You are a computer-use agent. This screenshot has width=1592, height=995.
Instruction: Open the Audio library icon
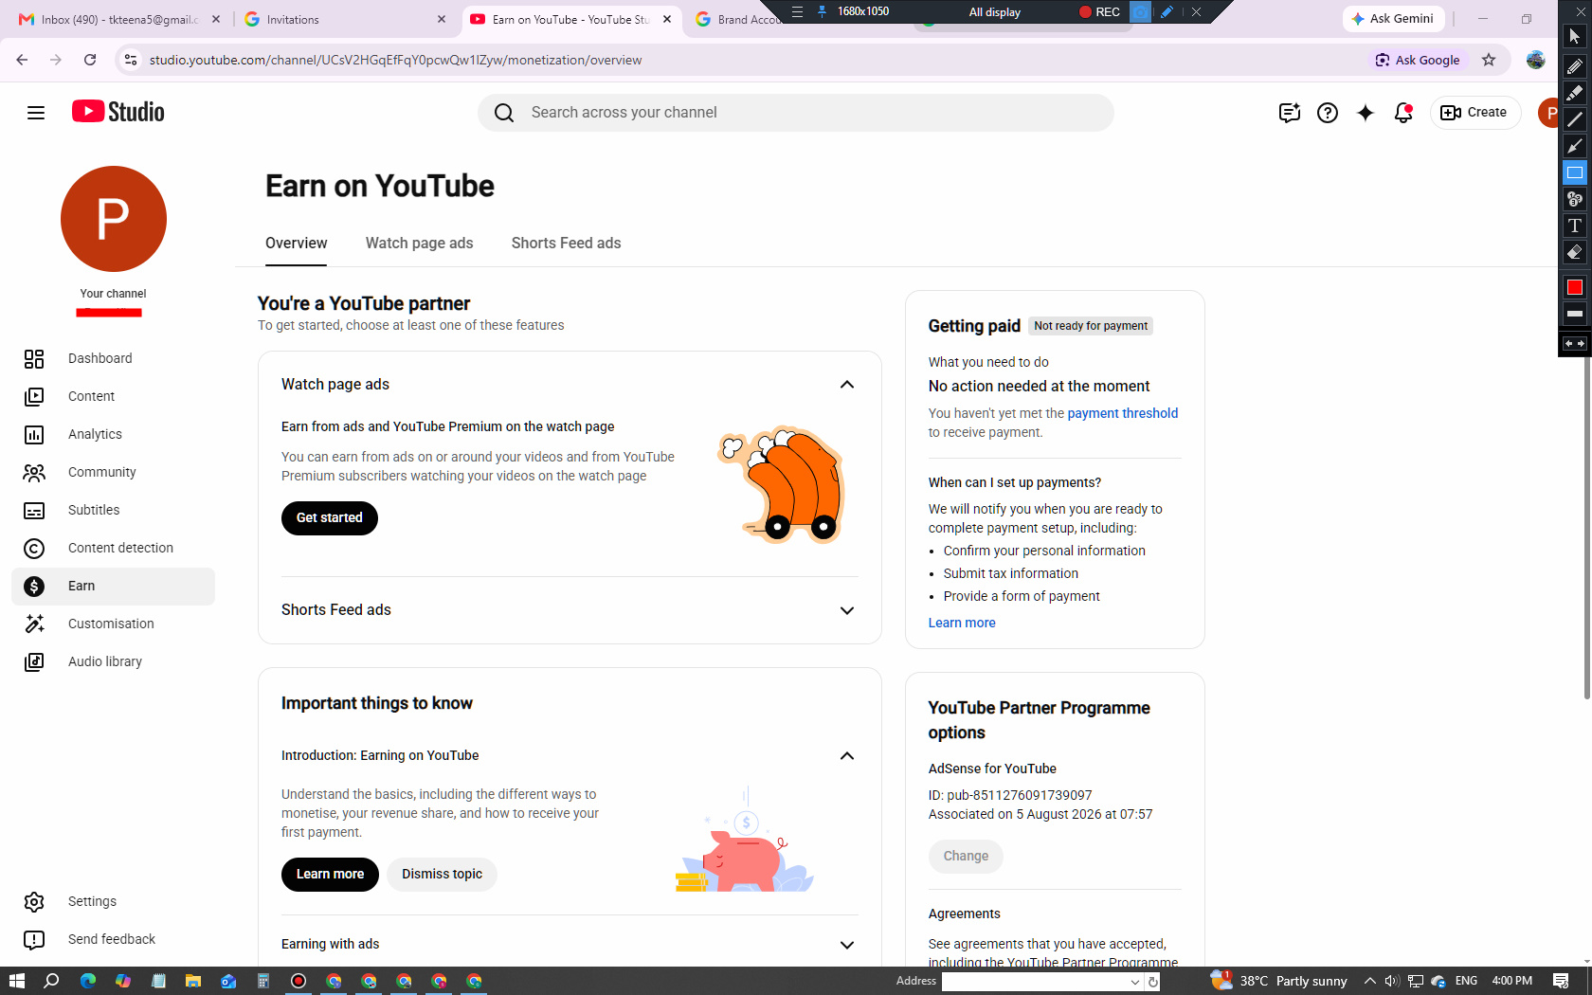[x=34, y=662]
